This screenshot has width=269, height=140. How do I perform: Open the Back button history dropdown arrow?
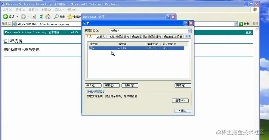17,16
